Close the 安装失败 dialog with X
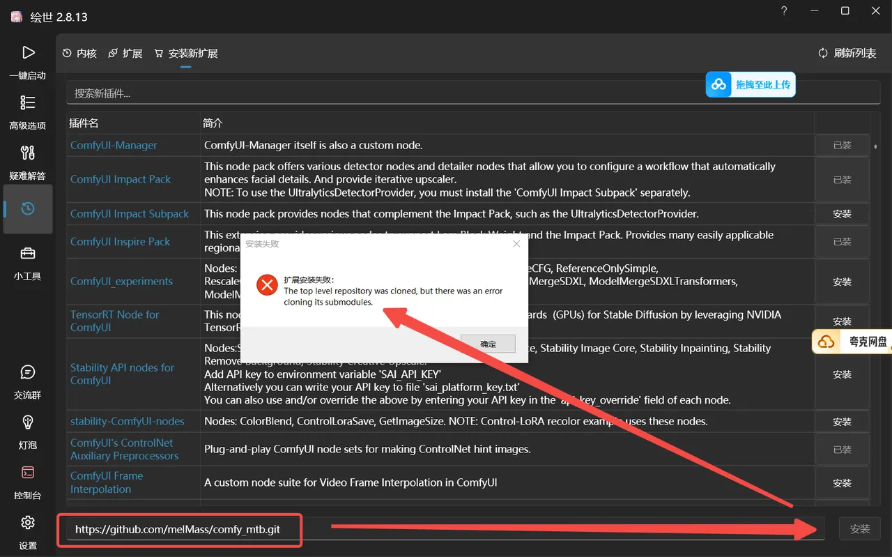The width and height of the screenshot is (892, 557). [516, 244]
